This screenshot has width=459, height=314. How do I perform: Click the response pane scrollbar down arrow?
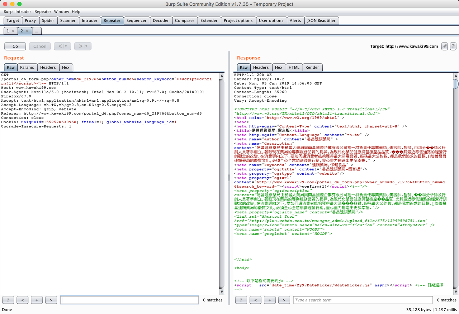tap(456, 292)
